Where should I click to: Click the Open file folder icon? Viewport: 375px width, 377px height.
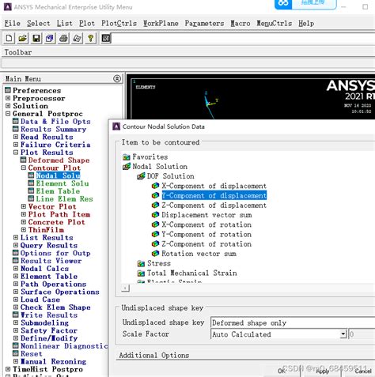click(23, 39)
